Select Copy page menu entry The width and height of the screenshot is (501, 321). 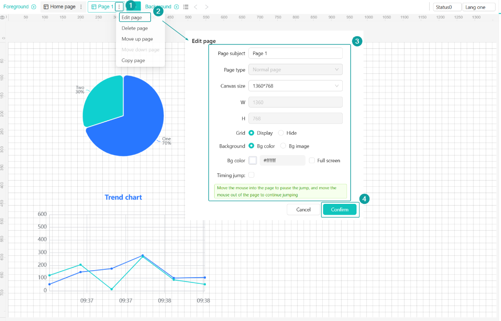[133, 60]
